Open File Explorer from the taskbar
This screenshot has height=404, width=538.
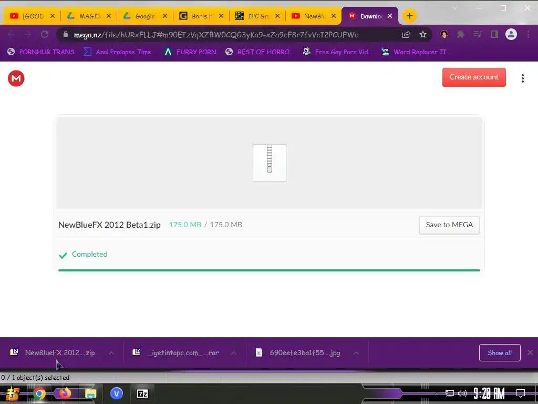pyautogui.click(x=91, y=393)
